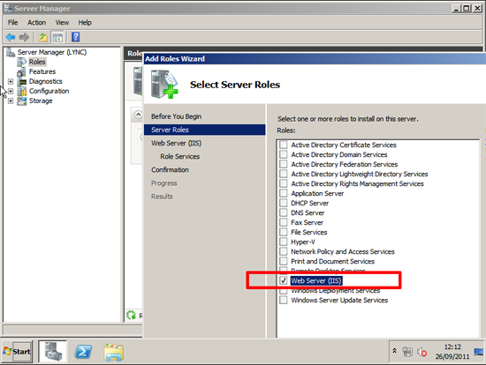
Task: Click the Features icon in the tree
Action: [21, 71]
